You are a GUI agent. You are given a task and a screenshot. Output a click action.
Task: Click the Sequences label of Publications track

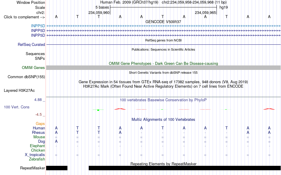[35, 54]
